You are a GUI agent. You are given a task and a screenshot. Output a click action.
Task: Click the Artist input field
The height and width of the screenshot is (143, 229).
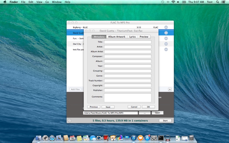pyautogui.click(x=128, y=47)
